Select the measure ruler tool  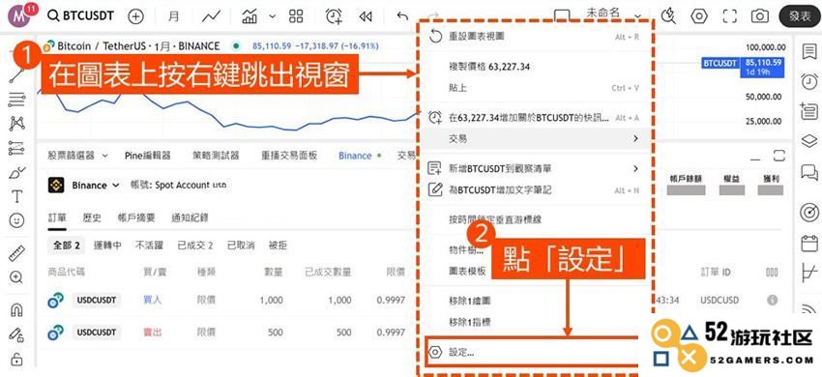(16, 254)
